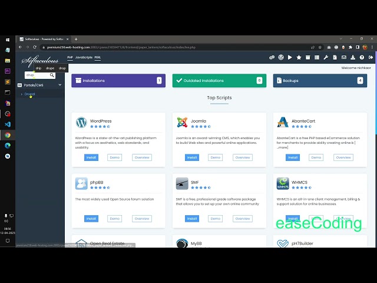Choose the 'drop' suggestion
This screenshot has height=283, width=377.
[62, 68]
